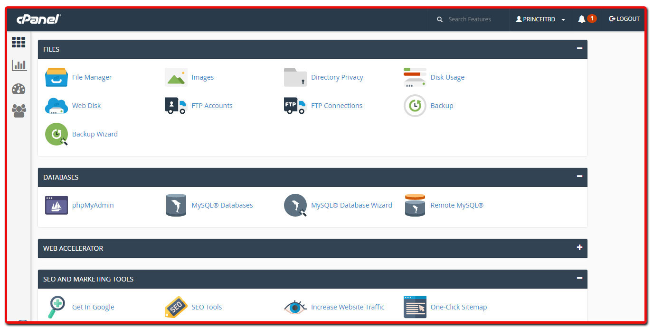Open the One-Click Sitemap icon
653x327 pixels.
click(415, 307)
